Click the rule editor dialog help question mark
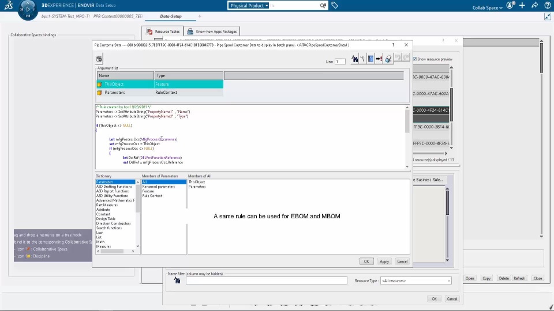This screenshot has height=311, width=554. (393, 45)
